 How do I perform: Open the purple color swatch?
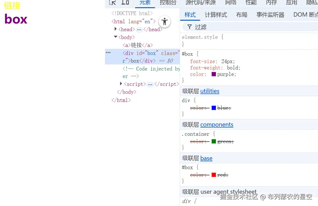[x=214, y=74]
